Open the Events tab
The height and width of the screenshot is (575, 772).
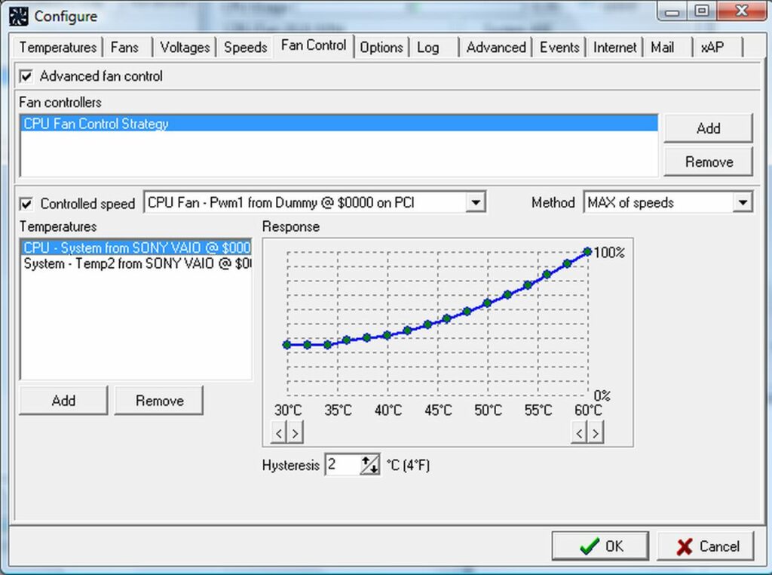(x=559, y=47)
